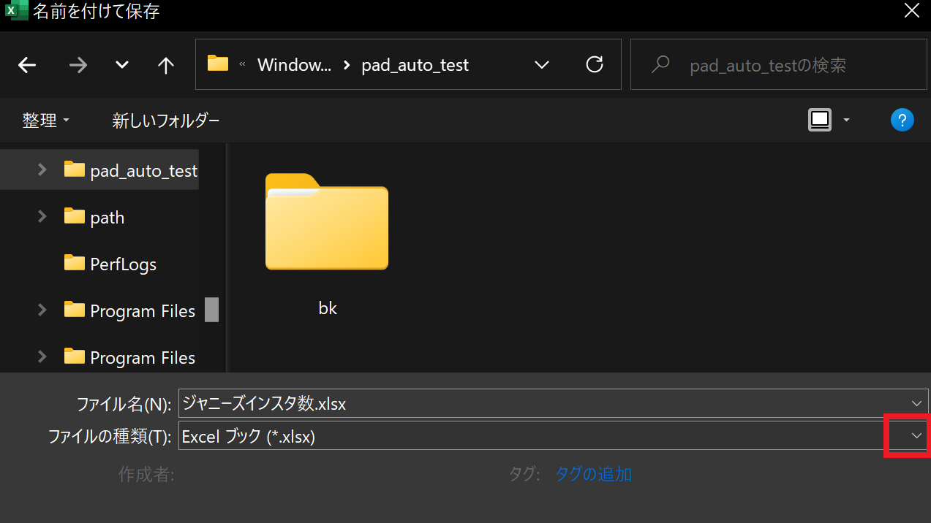
Task: Open the file name (ファイル名) dropdown
Action: [x=916, y=402]
